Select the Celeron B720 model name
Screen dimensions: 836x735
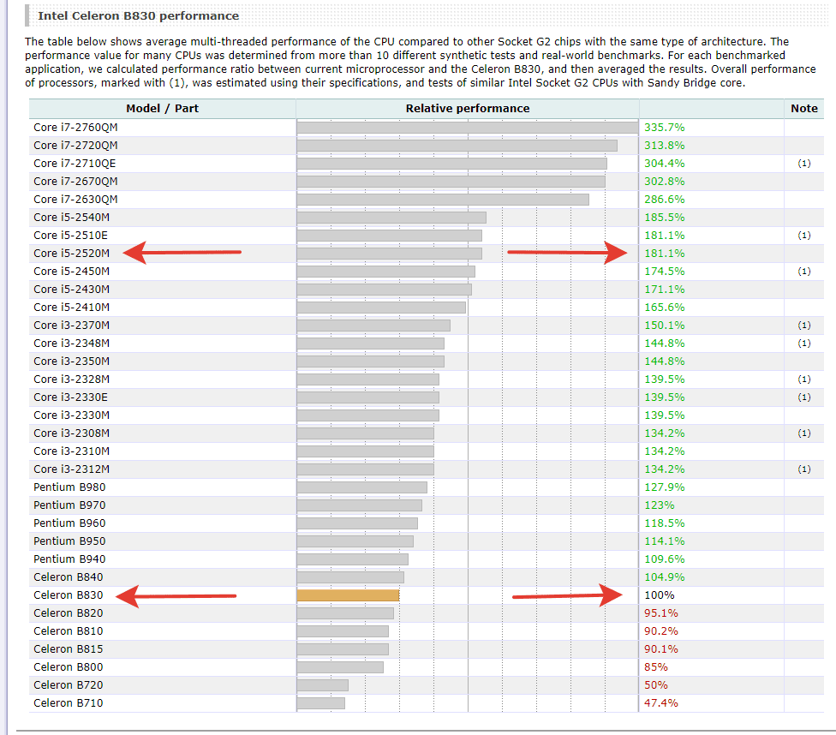pyautogui.click(x=69, y=685)
